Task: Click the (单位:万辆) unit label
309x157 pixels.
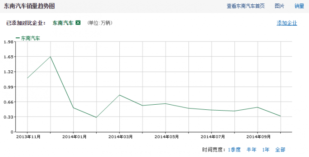Action: (x=100, y=23)
